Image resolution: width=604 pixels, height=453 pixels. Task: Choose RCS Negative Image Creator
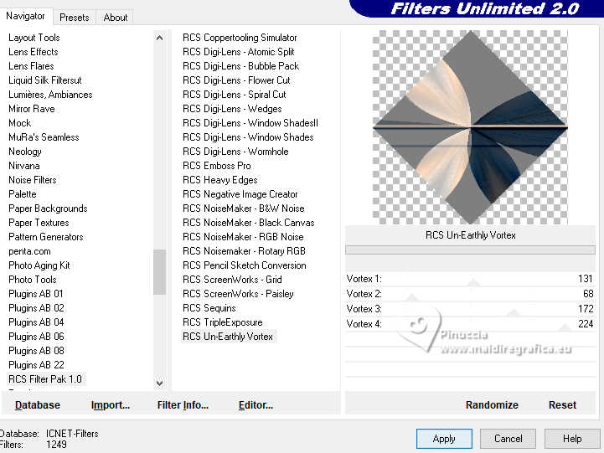click(x=240, y=194)
